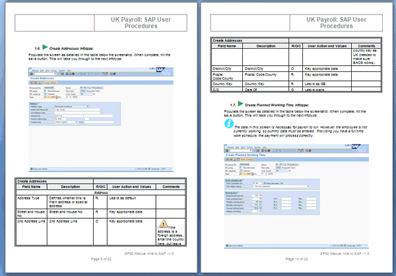Image resolution: width=396 pixels, height=276 pixels.
Task: Click 'R/O/C' column header on page 9
Action: (x=100, y=187)
